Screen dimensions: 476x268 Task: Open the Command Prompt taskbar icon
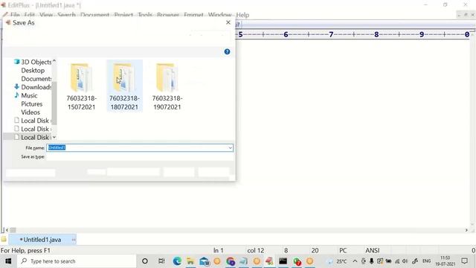click(x=283, y=261)
